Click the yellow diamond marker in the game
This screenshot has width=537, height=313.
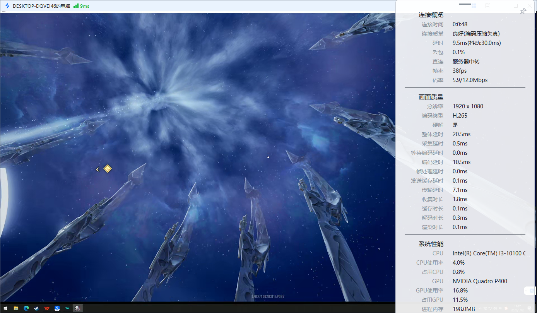108,169
